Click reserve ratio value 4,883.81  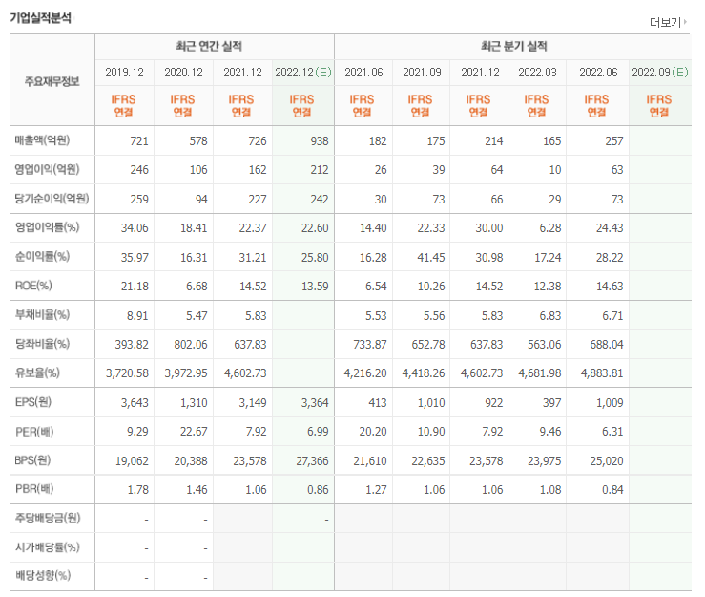coord(602,373)
